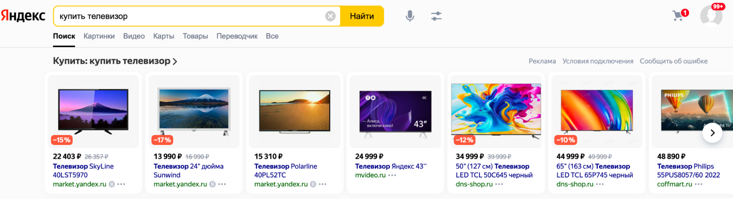733x199 pixels.
Task: Open the user profile avatar
Action: pos(711,16)
